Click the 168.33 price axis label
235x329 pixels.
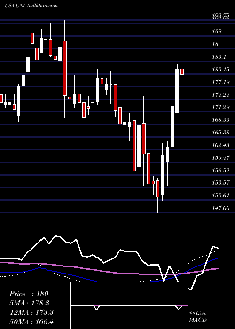point(220,120)
